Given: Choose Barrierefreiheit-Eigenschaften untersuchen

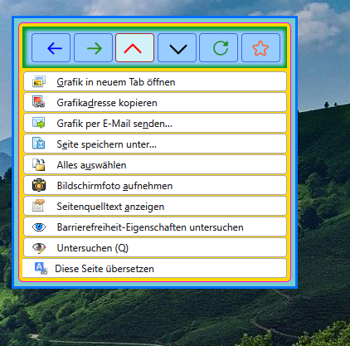Looking at the screenshot, I should click(x=155, y=227).
